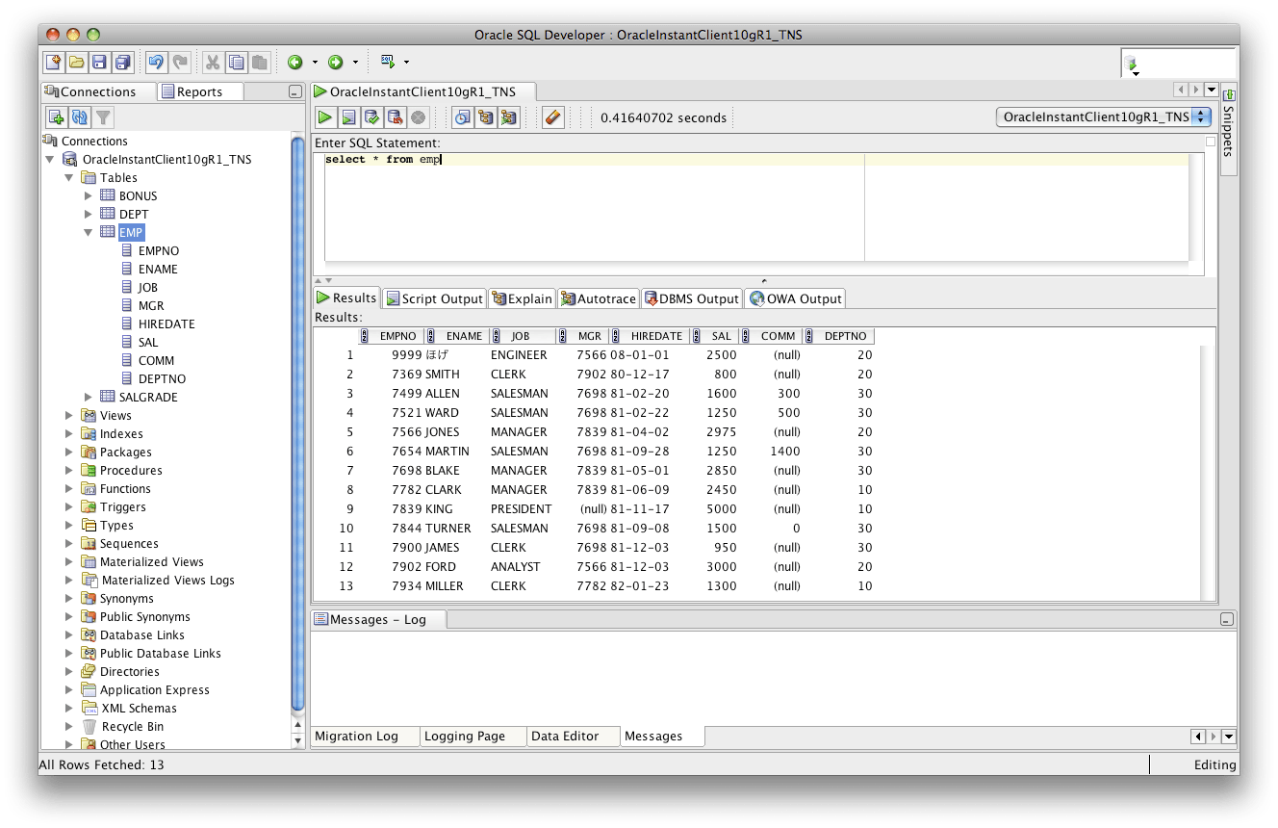Switch to the Script Output tab
The image size is (1278, 828).
tap(434, 298)
